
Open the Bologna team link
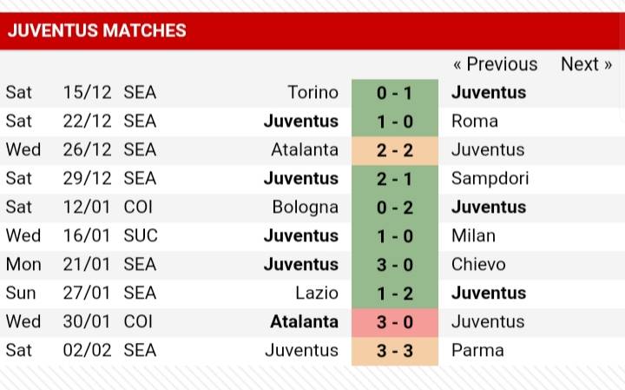306,208
